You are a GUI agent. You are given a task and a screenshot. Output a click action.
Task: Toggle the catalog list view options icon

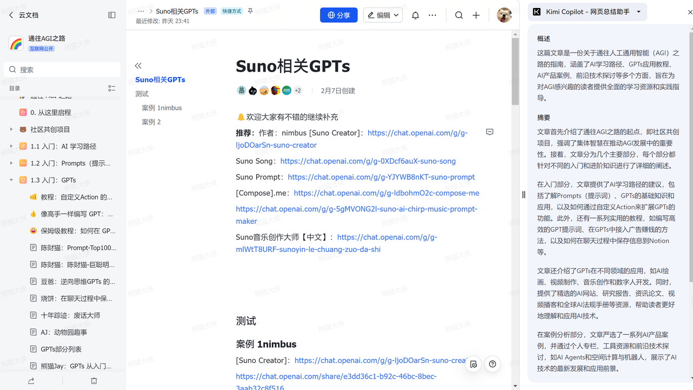click(x=112, y=88)
